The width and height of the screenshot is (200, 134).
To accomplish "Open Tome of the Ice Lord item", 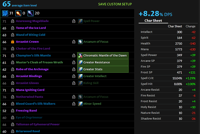I will pyautogui.click(x=31, y=28).
